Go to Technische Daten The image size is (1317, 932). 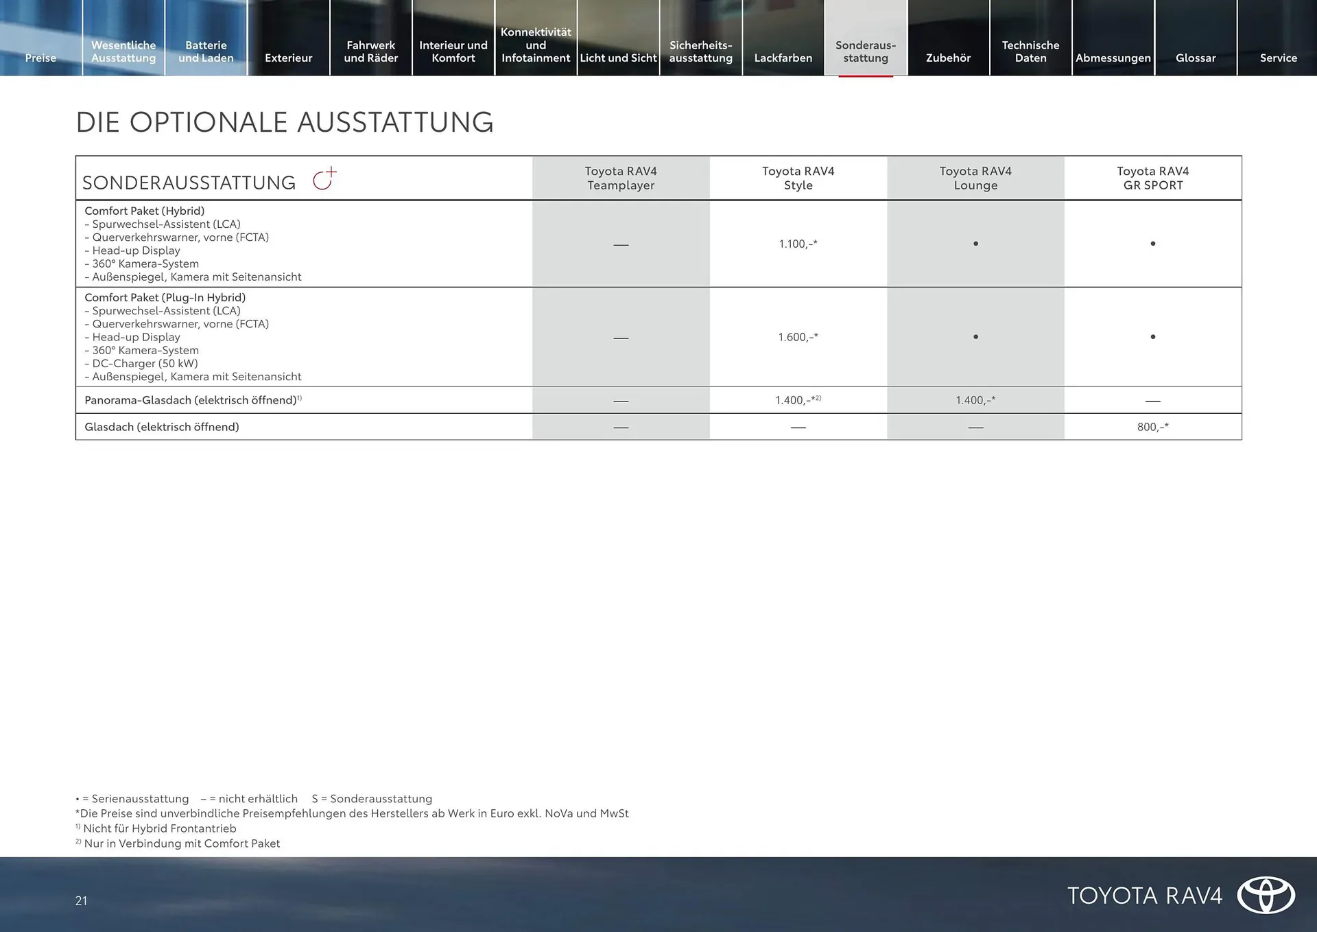(1031, 51)
